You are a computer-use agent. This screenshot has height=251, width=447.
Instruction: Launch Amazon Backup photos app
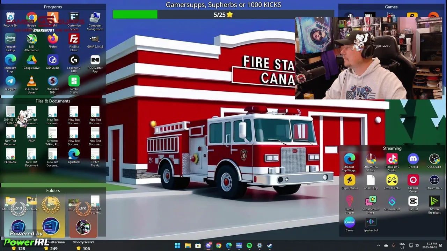[x=10, y=43]
